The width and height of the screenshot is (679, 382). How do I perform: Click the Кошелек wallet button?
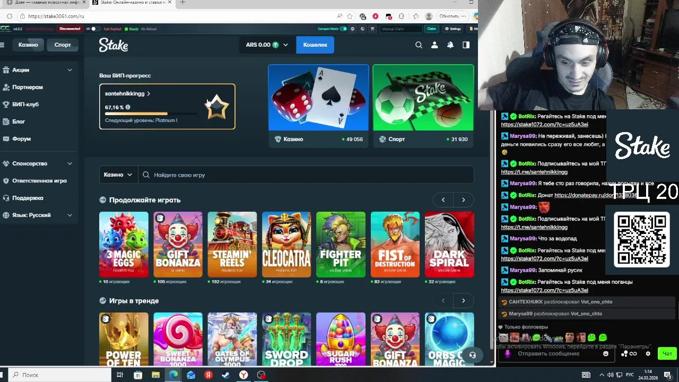coord(315,45)
